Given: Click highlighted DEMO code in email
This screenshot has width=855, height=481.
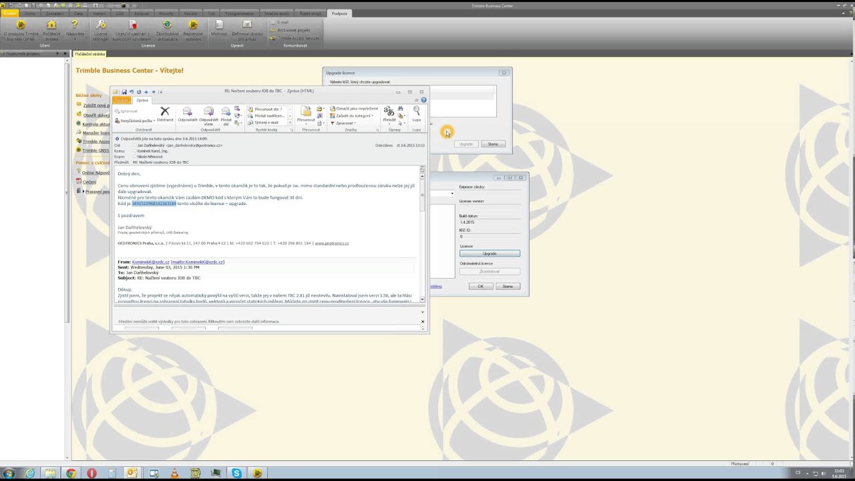Looking at the screenshot, I should (154, 203).
